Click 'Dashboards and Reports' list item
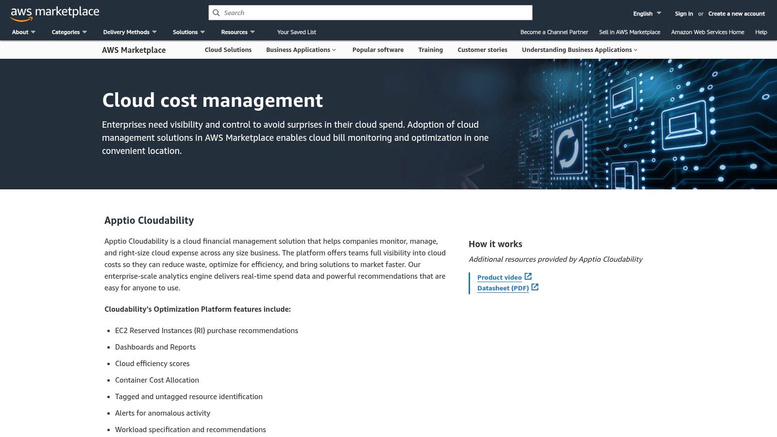The image size is (777, 437). coord(155,347)
